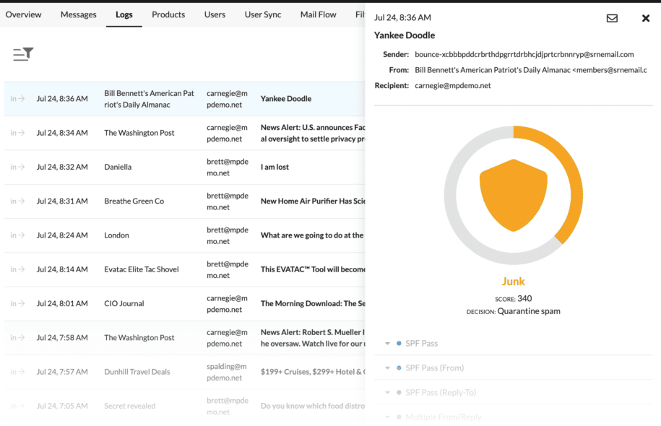Switch to the User Sync tab

tap(263, 14)
